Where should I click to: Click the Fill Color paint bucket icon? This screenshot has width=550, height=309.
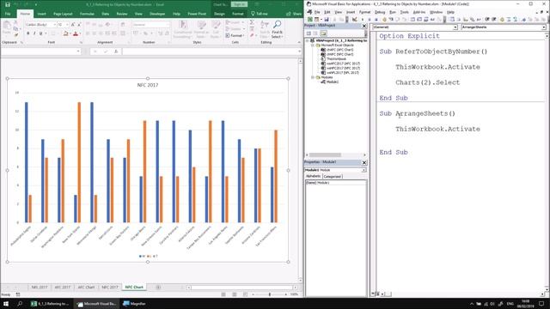[65, 33]
